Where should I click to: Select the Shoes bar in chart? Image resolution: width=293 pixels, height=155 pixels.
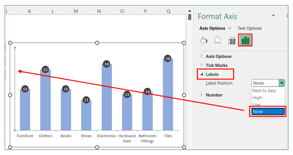tap(86, 116)
